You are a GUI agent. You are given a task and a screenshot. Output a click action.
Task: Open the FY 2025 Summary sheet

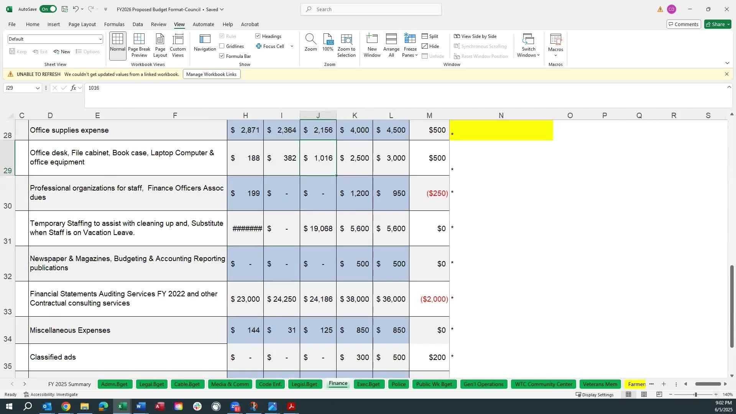pyautogui.click(x=69, y=384)
